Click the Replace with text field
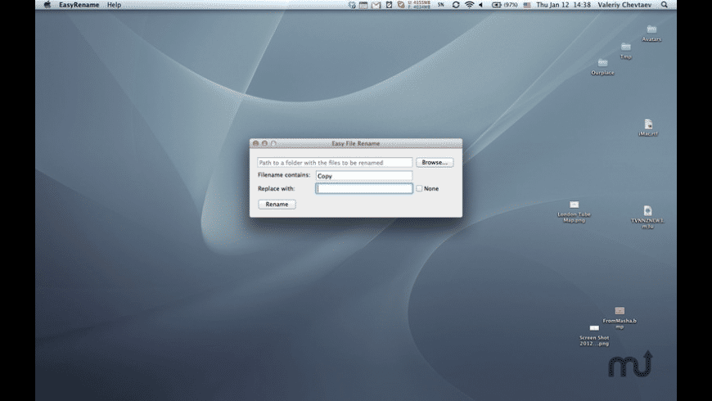712x401 pixels. click(364, 188)
